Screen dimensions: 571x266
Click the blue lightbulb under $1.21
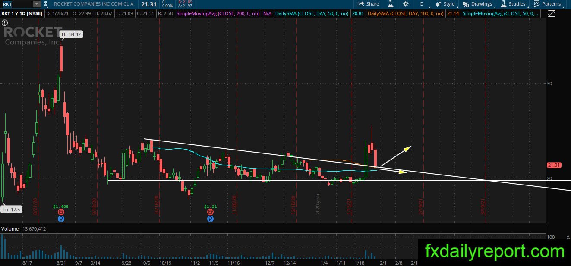210,219
